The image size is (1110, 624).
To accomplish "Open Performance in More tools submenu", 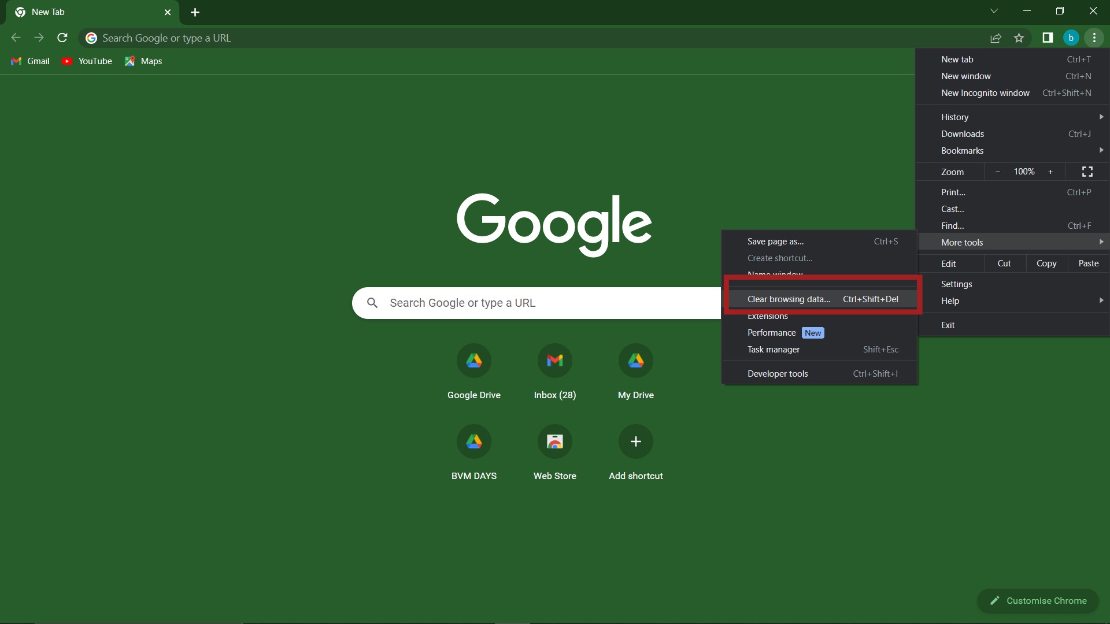I will click(819, 333).
